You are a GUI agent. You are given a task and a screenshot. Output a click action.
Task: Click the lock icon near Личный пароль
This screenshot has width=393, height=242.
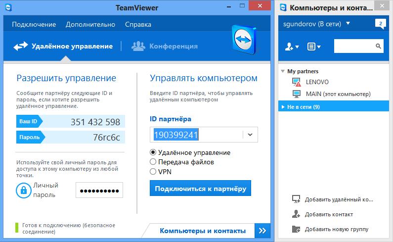(24, 191)
